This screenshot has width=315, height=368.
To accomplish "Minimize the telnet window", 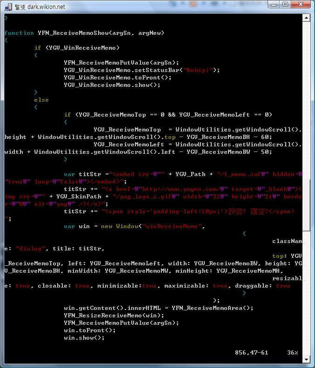I will tap(273, 5).
